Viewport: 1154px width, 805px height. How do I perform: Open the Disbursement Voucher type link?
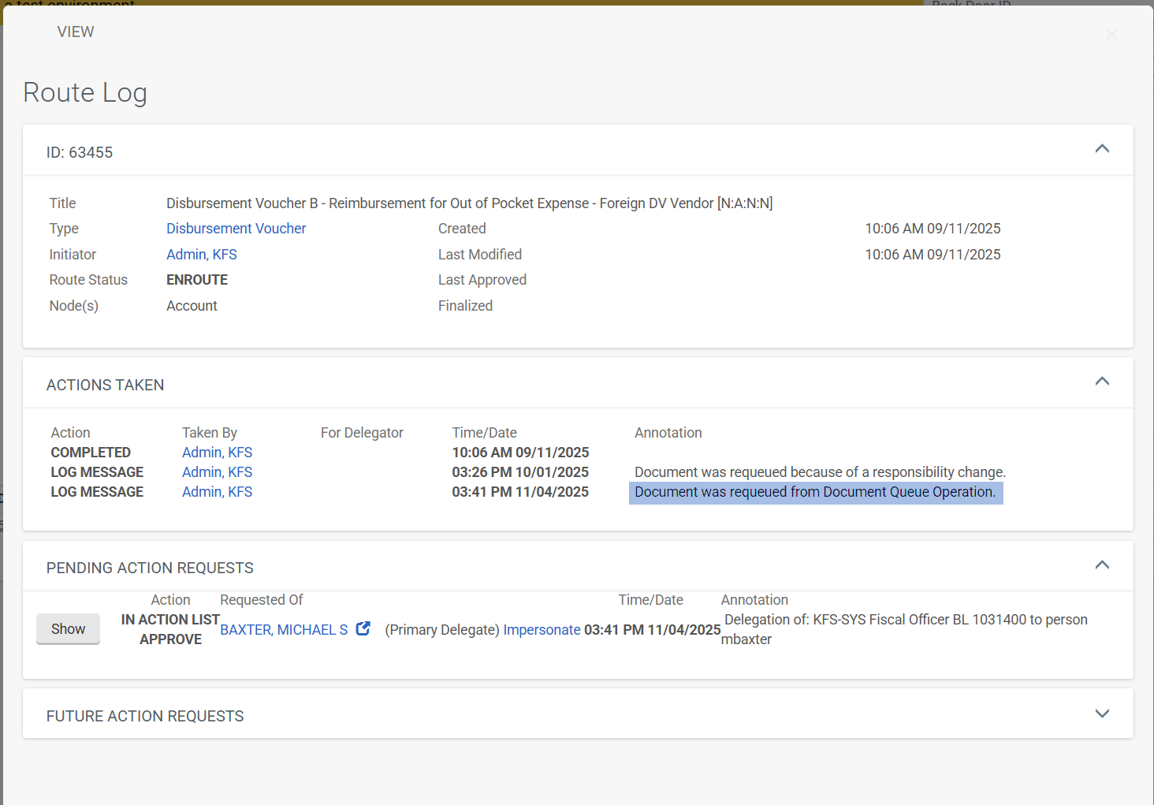pos(236,229)
